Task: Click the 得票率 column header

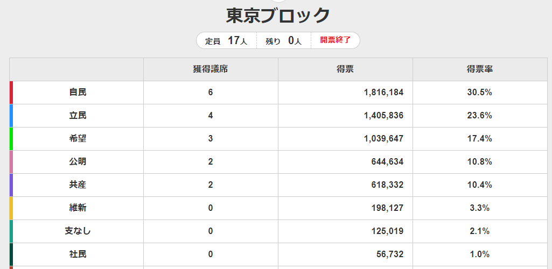Action: (480, 69)
